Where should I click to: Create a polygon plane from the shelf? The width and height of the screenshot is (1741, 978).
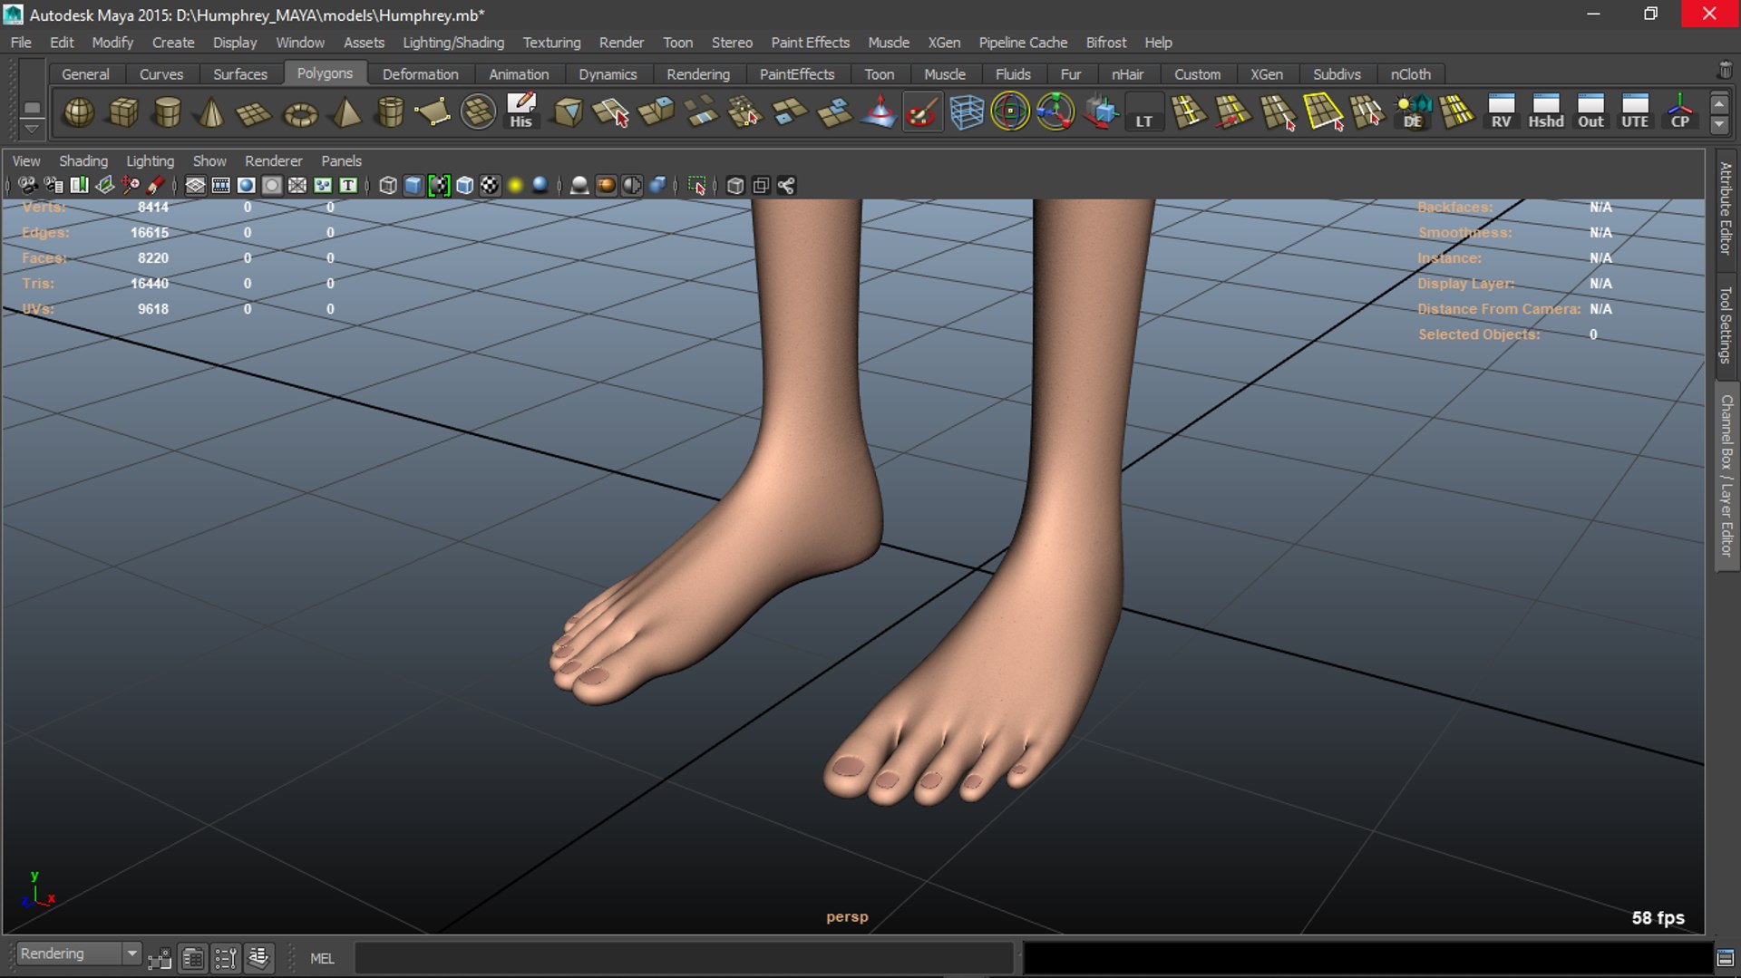coord(254,112)
